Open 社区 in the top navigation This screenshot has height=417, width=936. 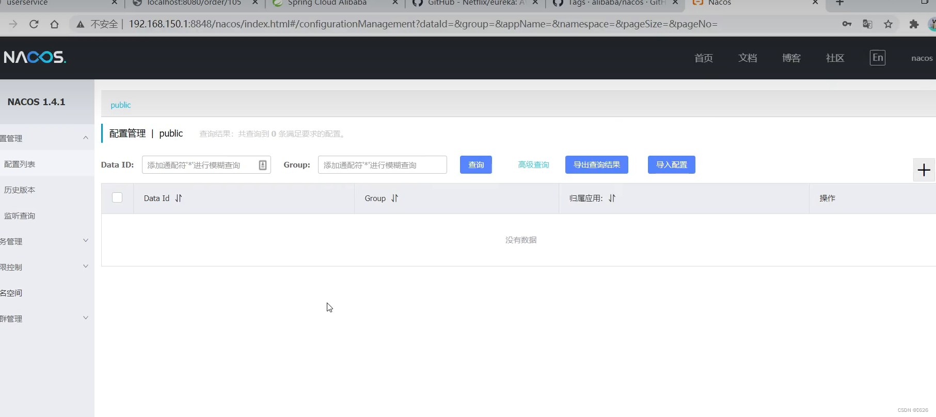point(835,58)
